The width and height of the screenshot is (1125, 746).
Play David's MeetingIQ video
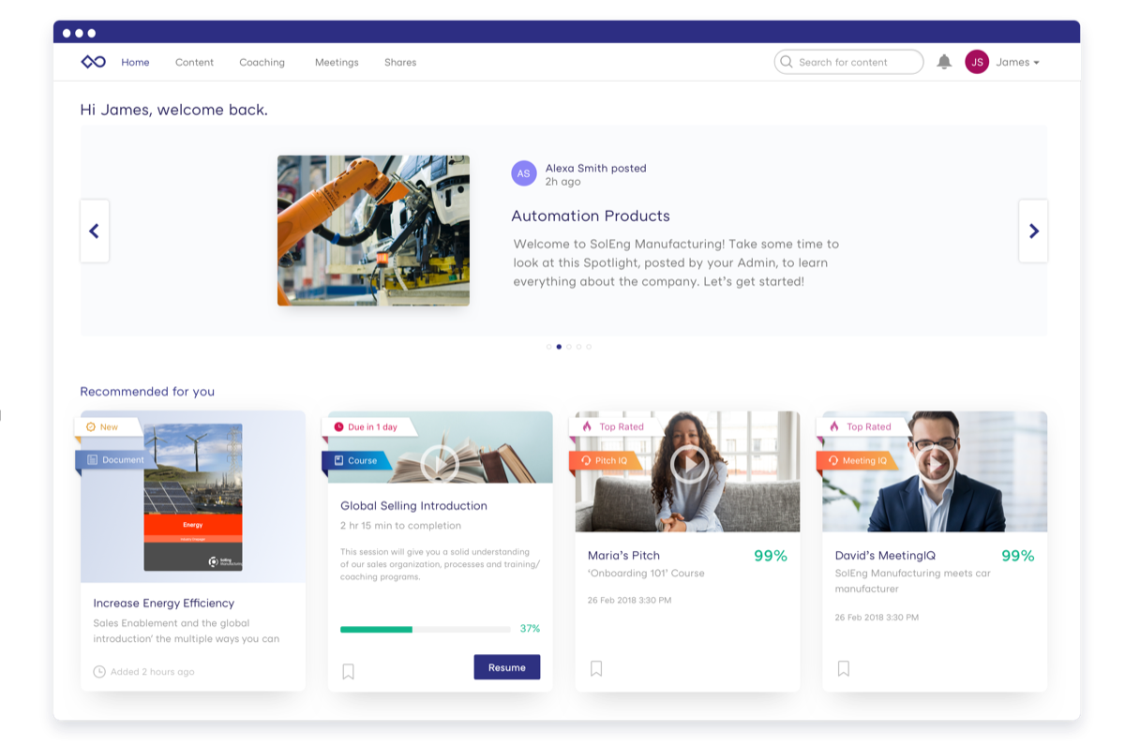click(x=935, y=464)
